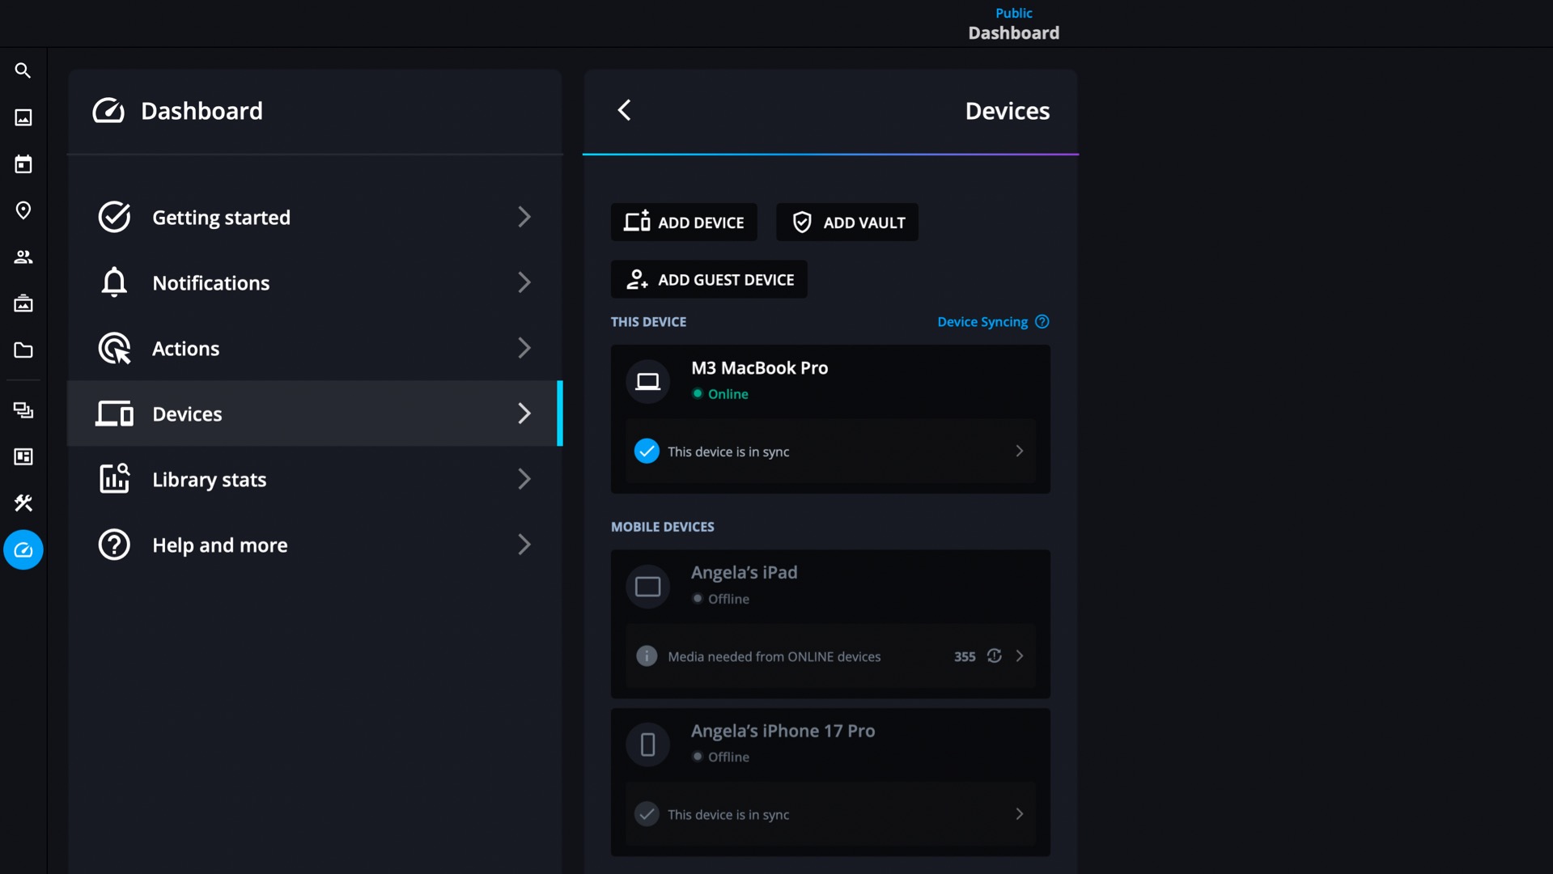The height and width of the screenshot is (874, 1553).
Task: Click the blue in-sync checkmark for MacBook Pro
Action: point(646,452)
